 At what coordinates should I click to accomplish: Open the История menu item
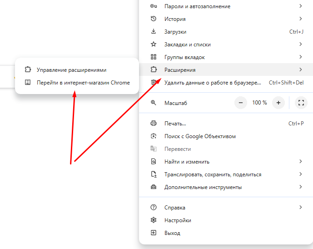[x=226, y=19]
